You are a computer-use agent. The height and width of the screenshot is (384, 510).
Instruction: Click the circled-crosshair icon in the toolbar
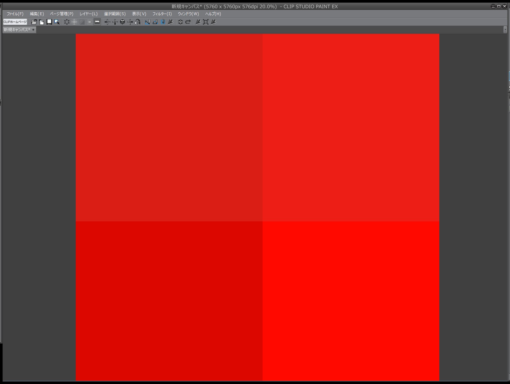pyautogui.click(x=122, y=22)
